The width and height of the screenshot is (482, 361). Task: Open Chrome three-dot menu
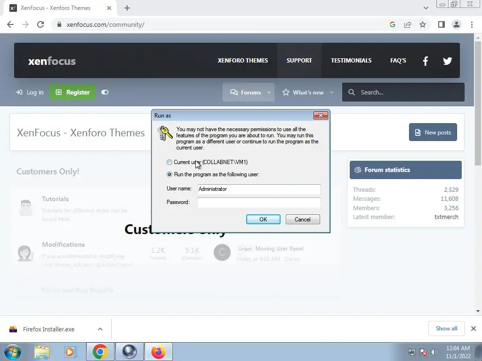472,24
